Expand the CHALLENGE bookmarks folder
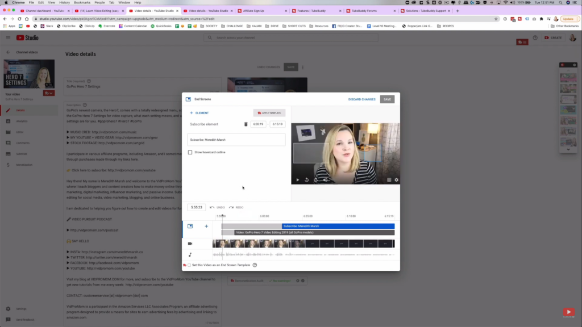Image resolution: width=582 pixels, height=327 pixels. [232, 26]
